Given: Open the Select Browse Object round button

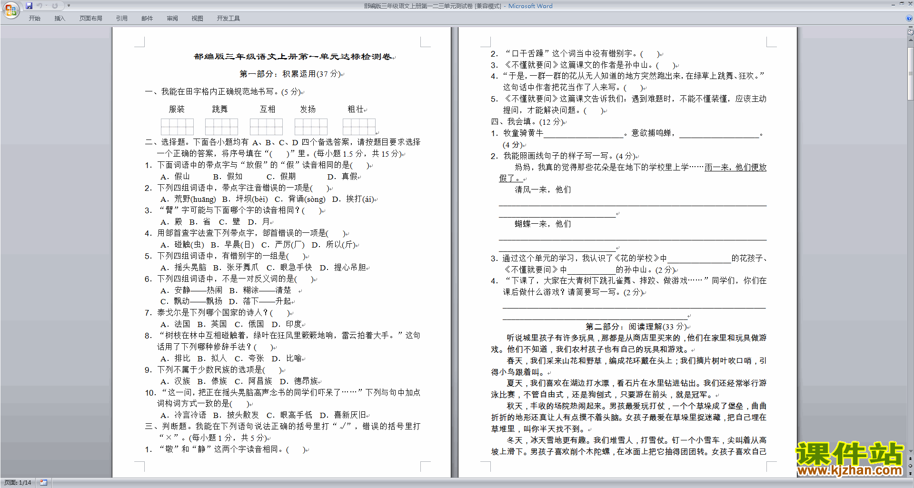Looking at the screenshot, I should [911, 466].
